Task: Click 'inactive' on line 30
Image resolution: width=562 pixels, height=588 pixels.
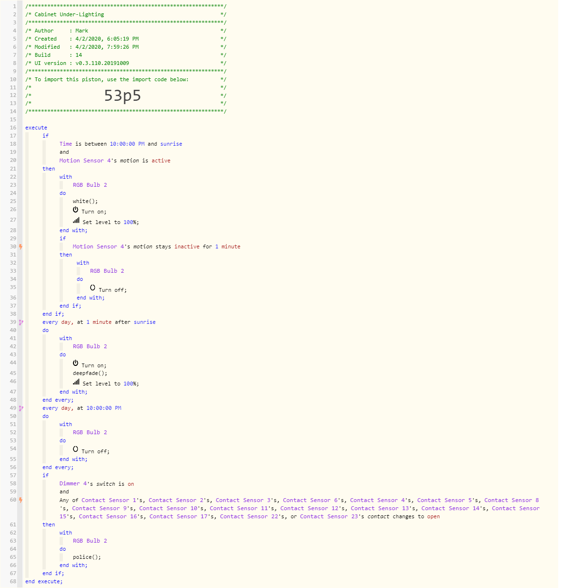Action: [x=187, y=246]
